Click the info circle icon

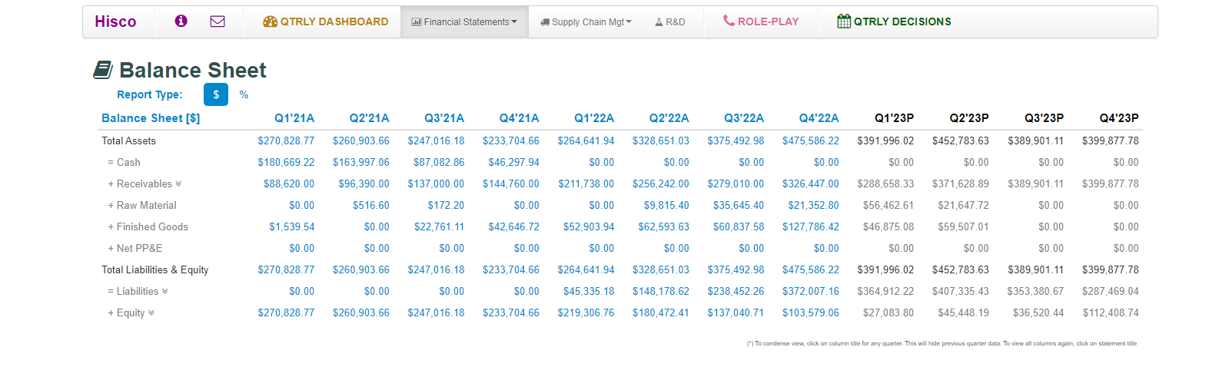181,21
